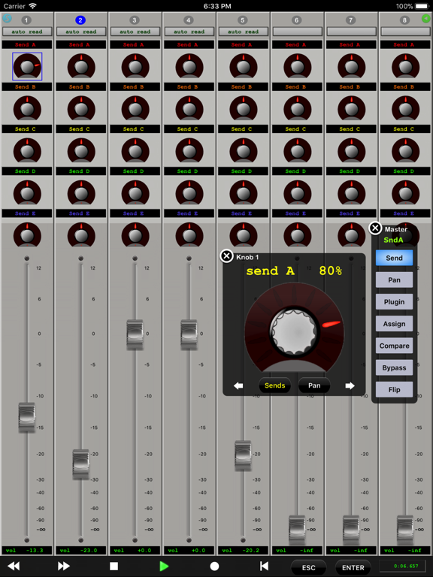Tap the Compare button
The image size is (433, 577).
(x=394, y=346)
